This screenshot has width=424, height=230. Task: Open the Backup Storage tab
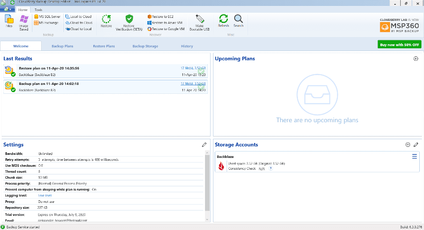point(145,46)
